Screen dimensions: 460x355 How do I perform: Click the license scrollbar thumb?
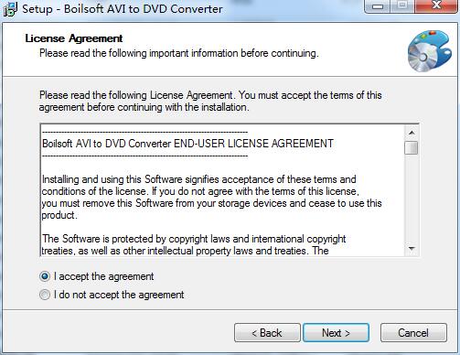tap(412, 147)
